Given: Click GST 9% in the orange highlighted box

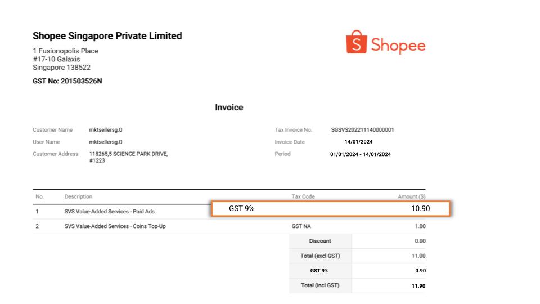Looking at the screenshot, I should [241, 209].
